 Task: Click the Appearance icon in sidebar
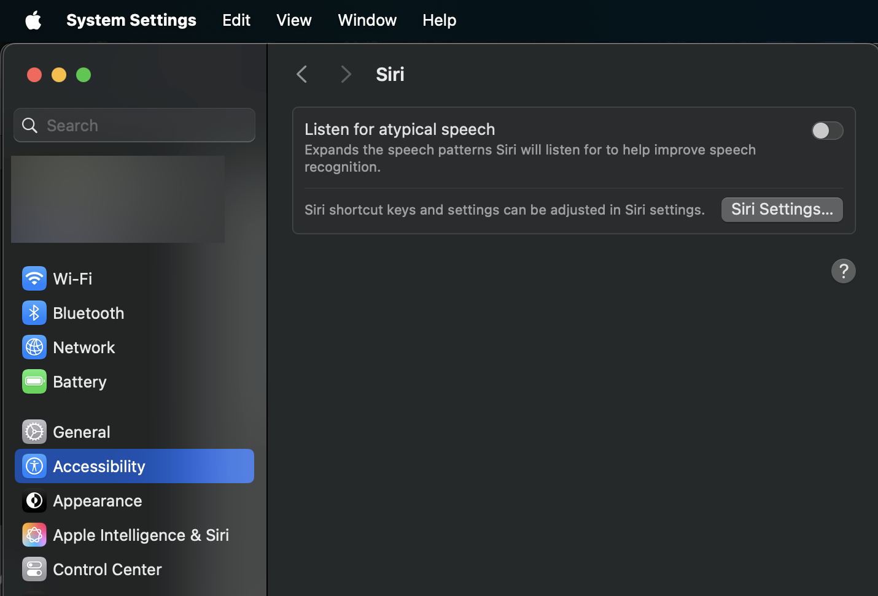pos(34,500)
